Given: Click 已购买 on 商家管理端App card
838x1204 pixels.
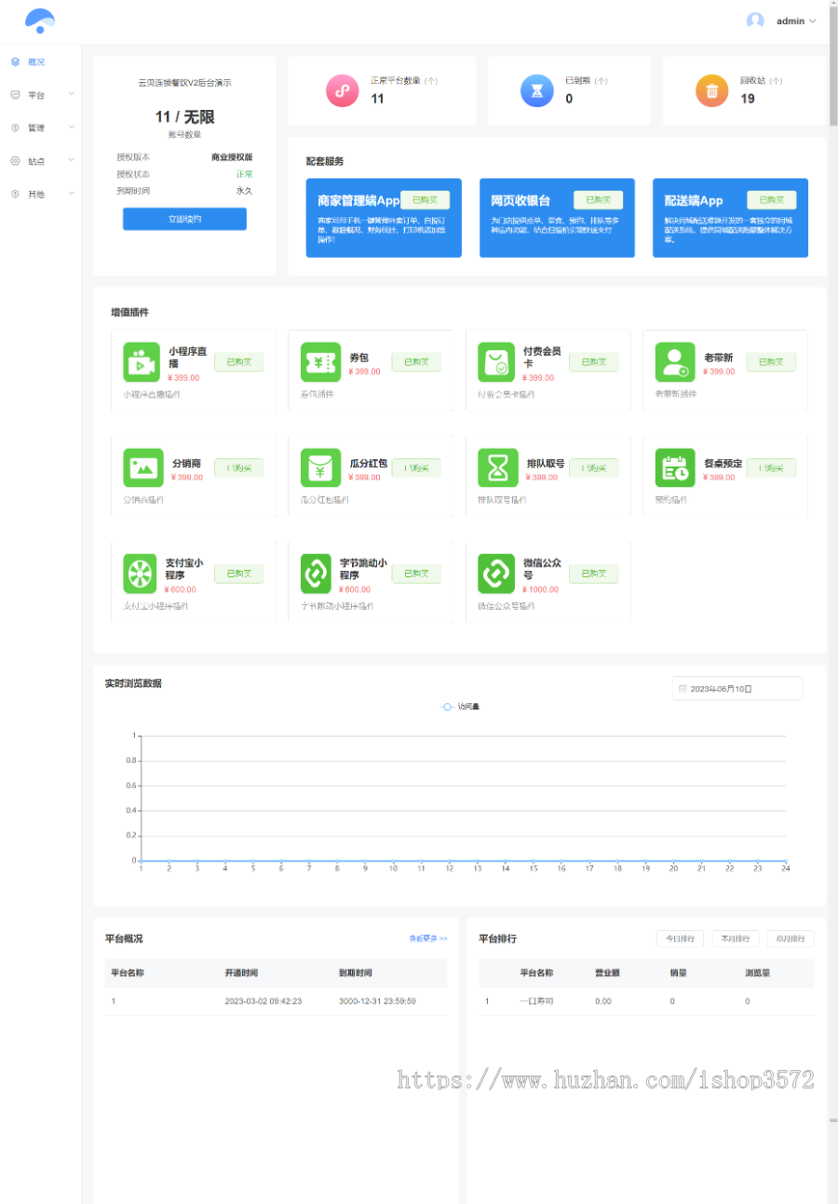Looking at the screenshot, I should (x=425, y=199).
